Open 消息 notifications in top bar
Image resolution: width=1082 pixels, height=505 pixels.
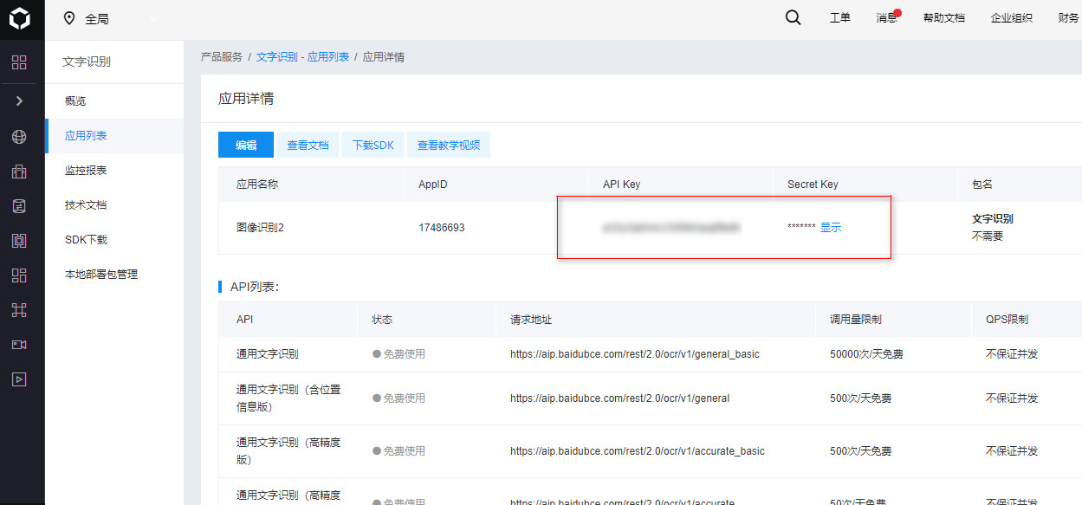[886, 18]
